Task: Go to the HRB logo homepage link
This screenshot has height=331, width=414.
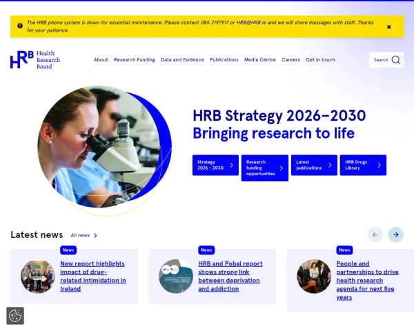Action: (x=35, y=60)
